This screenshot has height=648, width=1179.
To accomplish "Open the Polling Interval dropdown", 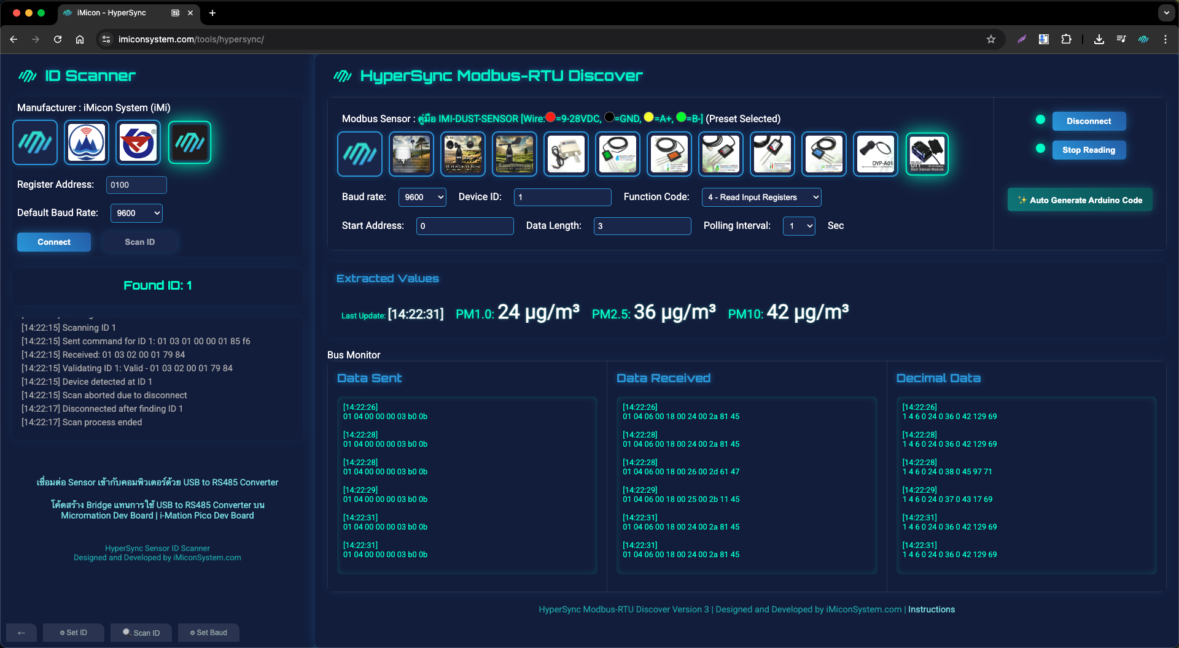I will point(799,226).
